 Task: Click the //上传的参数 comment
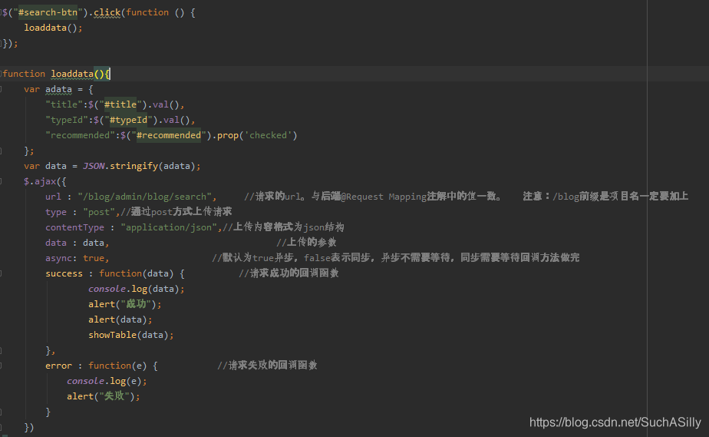tap(307, 243)
